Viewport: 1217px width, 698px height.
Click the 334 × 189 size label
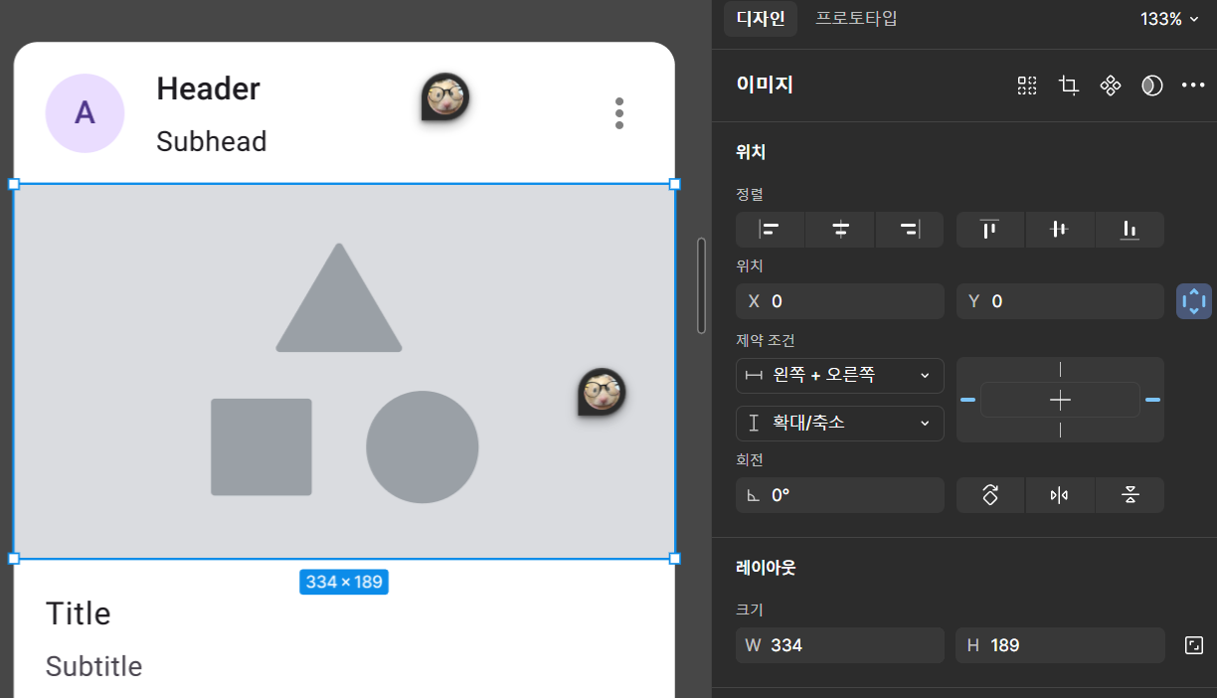pyautogui.click(x=344, y=582)
